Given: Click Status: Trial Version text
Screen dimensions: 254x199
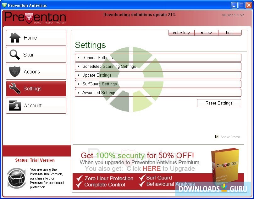Looking at the screenshot, I should (35, 160).
